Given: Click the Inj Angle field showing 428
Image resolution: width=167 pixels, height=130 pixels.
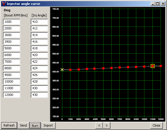Looking at the screenshot, I should tap(39, 81).
